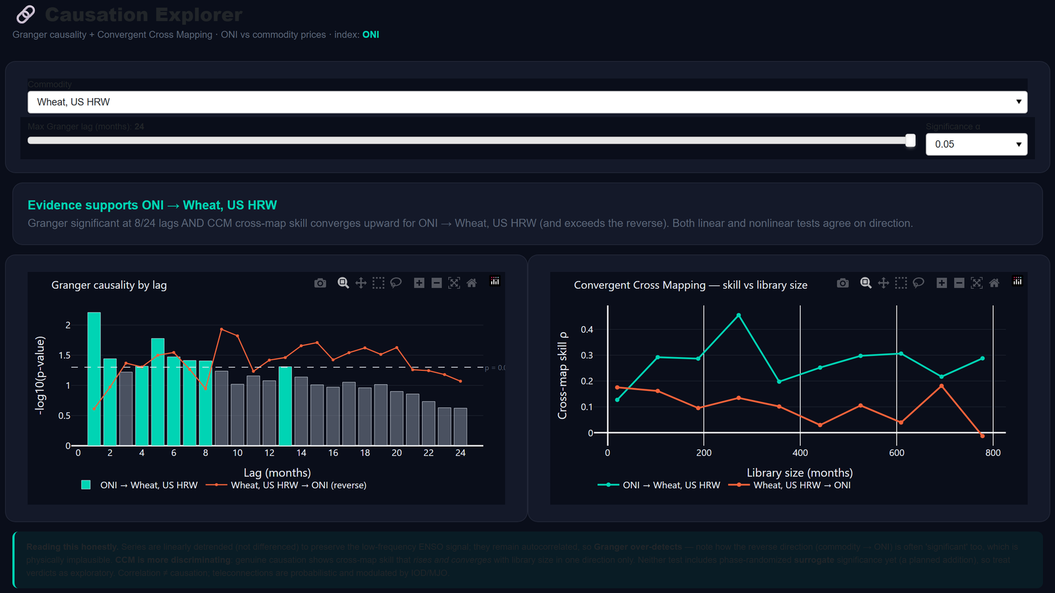Zoom in on Cross Mapping chart with plus icon
The width and height of the screenshot is (1055, 593).
942,283
